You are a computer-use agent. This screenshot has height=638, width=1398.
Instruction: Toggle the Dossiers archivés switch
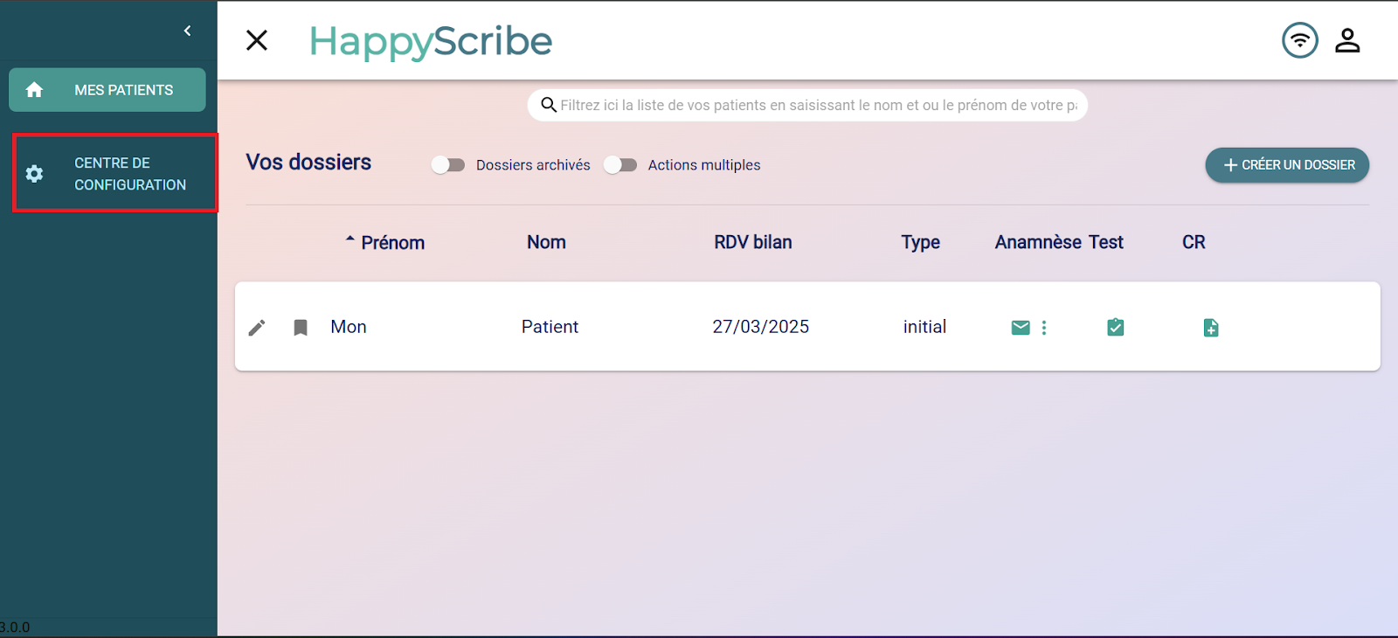[448, 164]
